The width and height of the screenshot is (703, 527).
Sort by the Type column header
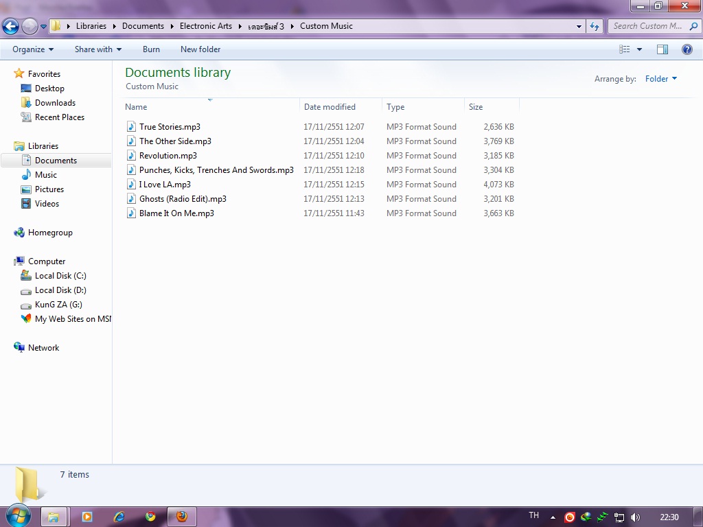423,106
